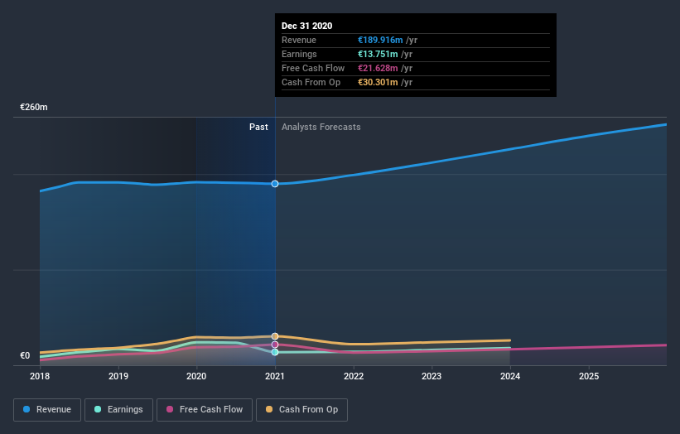Screen dimensions: 680x434
Task: Toggle the Revenue legend series
Action: coord(47,410)
